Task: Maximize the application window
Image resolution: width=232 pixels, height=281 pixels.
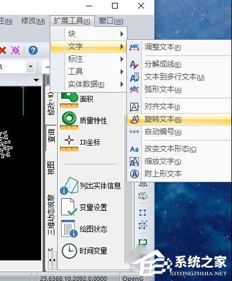Action: (x=115, y=6)
